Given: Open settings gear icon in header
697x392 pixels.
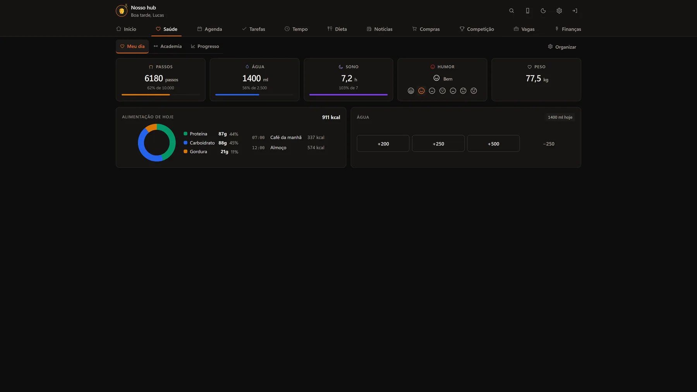Looking at the screenshot, I should [559, 11].
